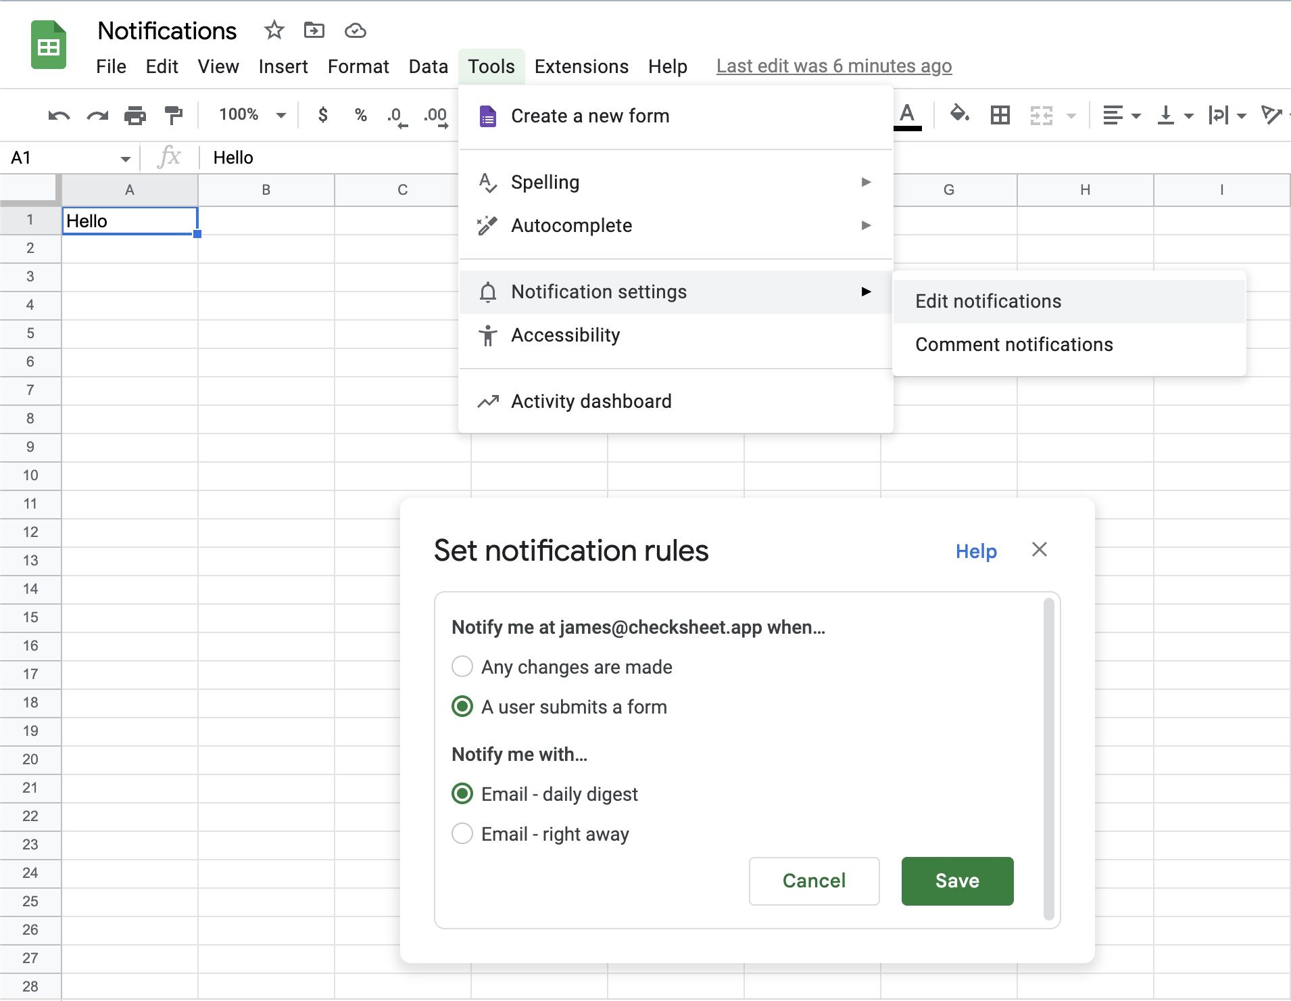Select 'Any changes are made' radio option
Screen dimensions: 1291x1001
click(462, 666)
